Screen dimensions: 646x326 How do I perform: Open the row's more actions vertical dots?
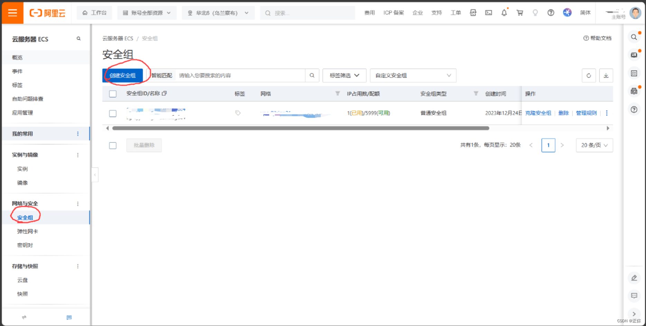(x=607, y=113)
